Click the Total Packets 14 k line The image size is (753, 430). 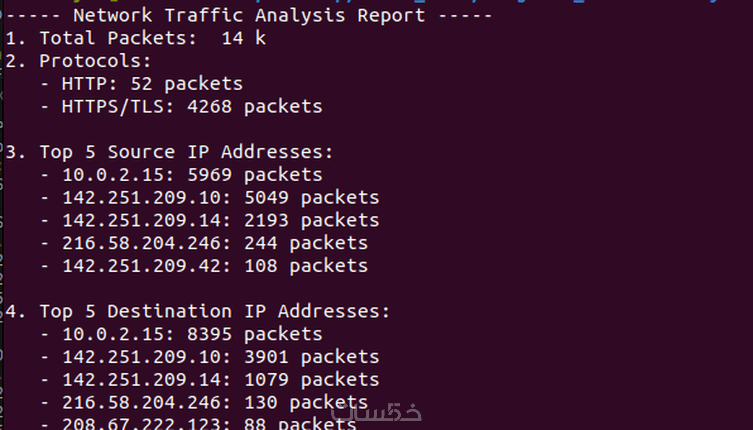136,39
